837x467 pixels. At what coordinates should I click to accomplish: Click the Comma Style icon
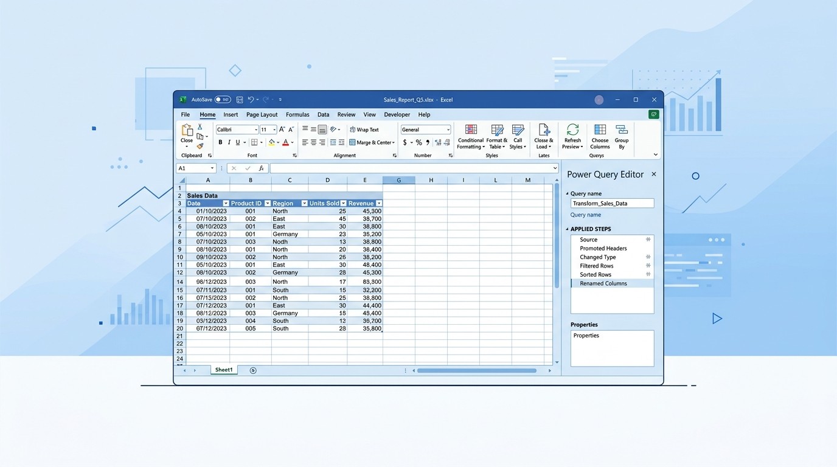pos(428,142)
